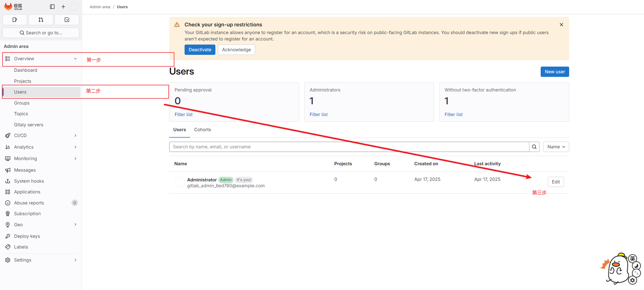Viewport: 644px width, 290px height.
Task: Open the Name sort dropdown
Action: (556, 147)
